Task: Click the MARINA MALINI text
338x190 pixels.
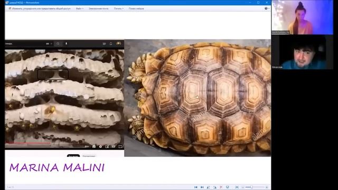Action: 57,168
